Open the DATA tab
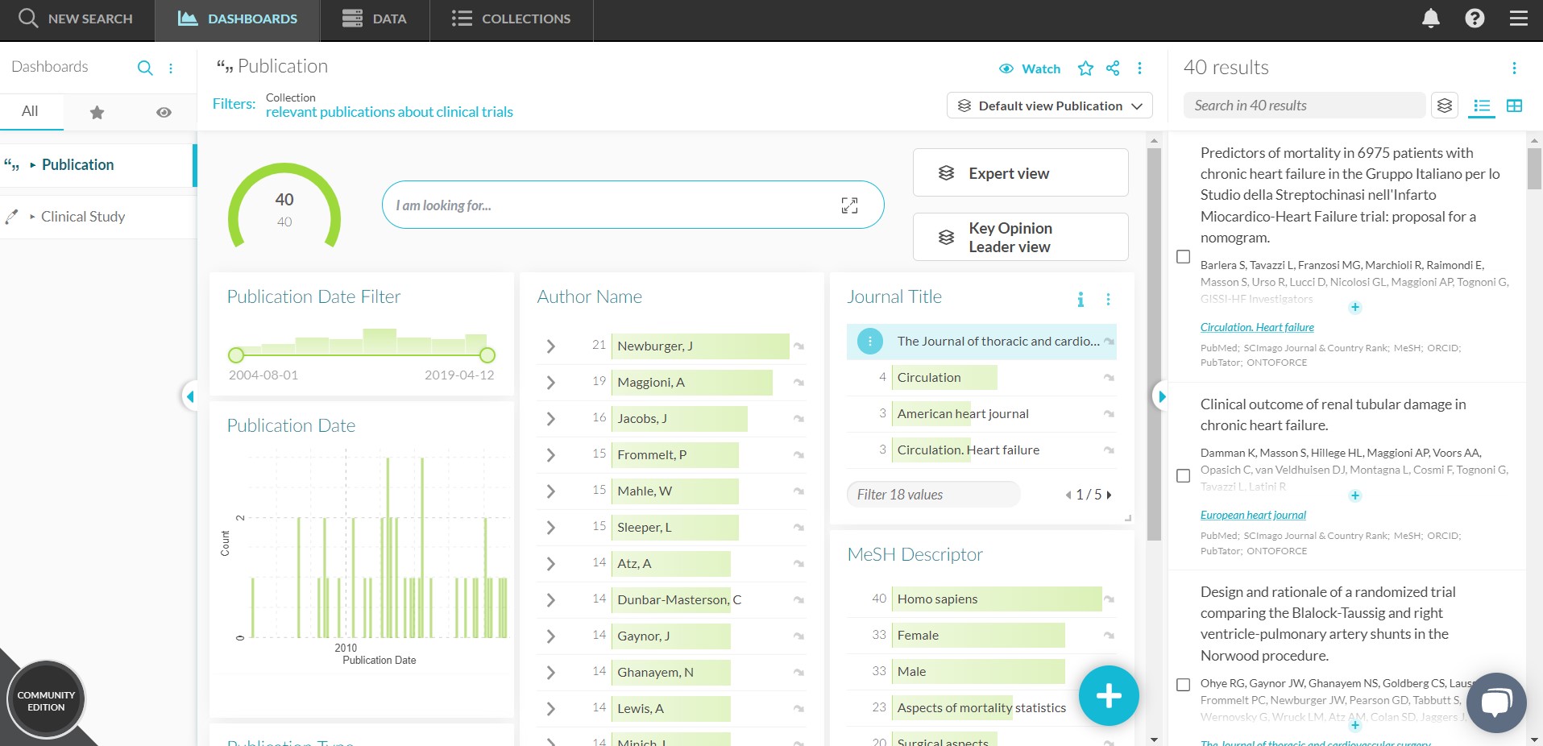The width and height of the screenshot is (1543, 746). tap(375, 19)
